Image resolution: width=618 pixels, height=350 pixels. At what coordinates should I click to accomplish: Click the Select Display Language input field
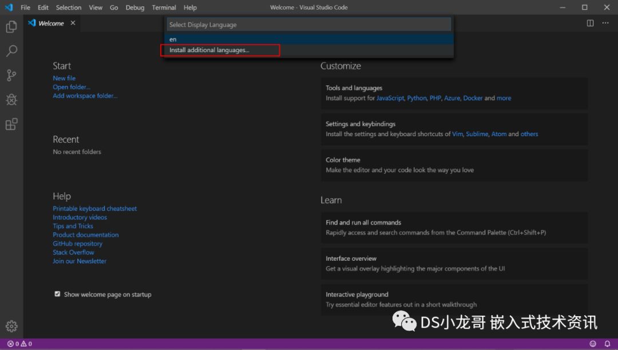pyautogui.click(x=308, y=25)
